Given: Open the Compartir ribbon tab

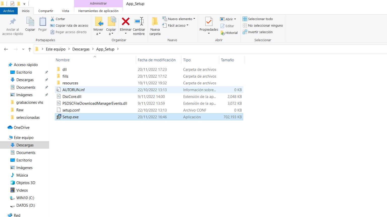Looking at the screenshot, I should (x=46, y=11).
